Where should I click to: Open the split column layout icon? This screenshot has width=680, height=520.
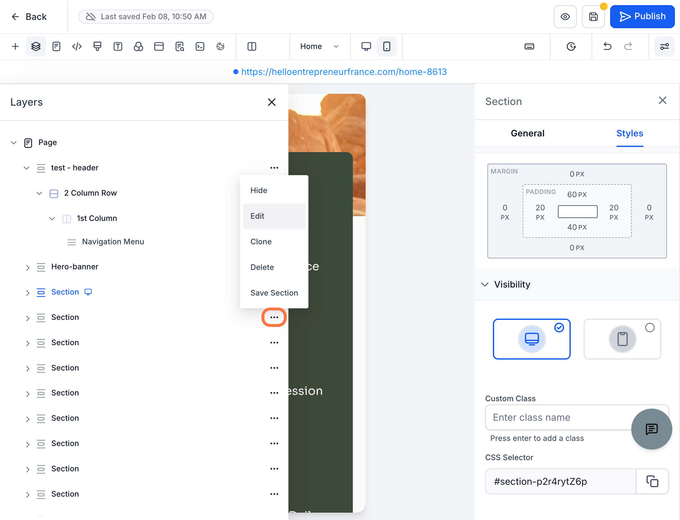pos(252,46)
